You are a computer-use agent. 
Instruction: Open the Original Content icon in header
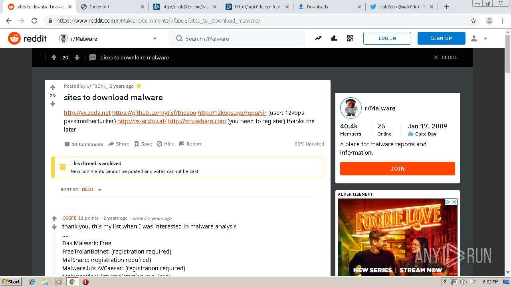click(x=350, y=38)
